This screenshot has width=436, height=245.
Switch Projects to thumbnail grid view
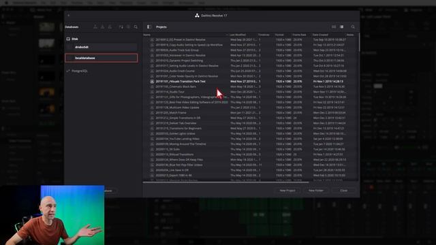[334, 27]
